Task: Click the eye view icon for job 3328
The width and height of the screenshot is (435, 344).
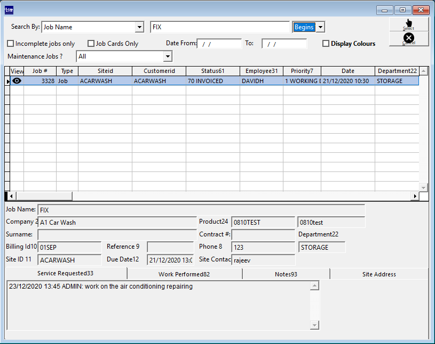Action: 17,81
